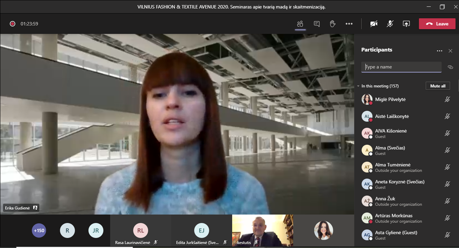Open the conversation chat icon

coord(316,24)
